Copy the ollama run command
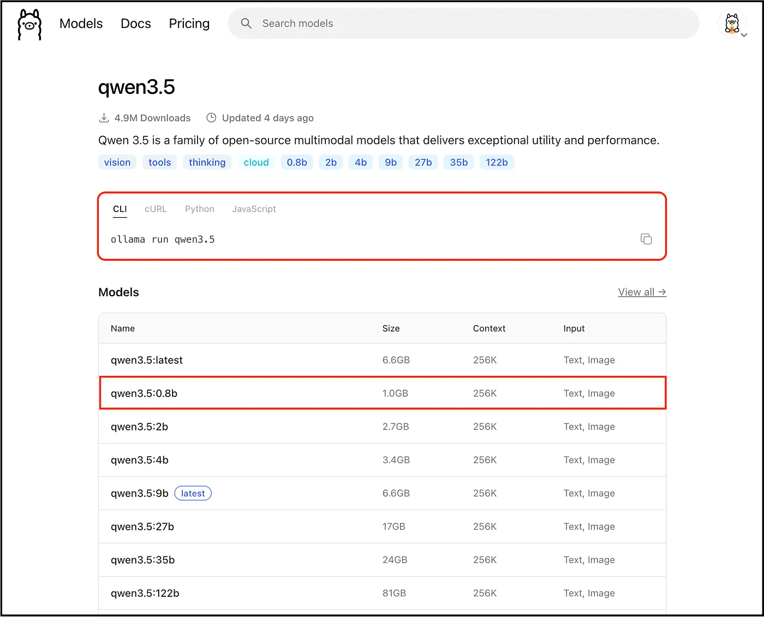Image resolution: width=764 pixels, height=617 pixels. click(x=646, y=239)
